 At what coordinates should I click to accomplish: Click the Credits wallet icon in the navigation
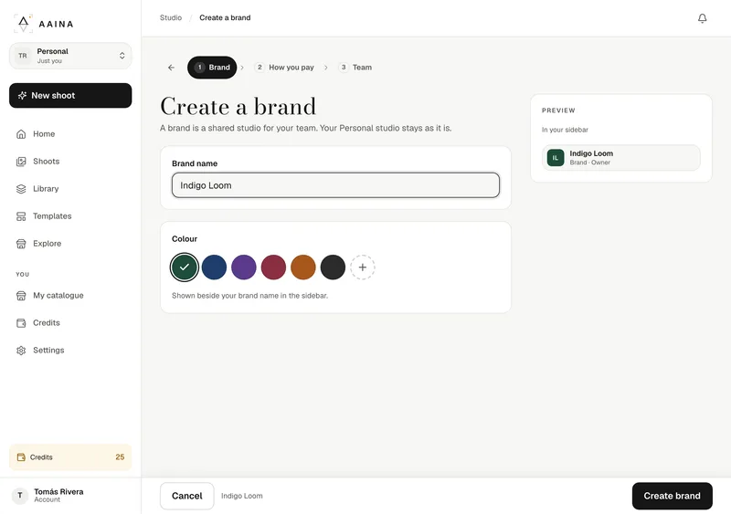21,323
